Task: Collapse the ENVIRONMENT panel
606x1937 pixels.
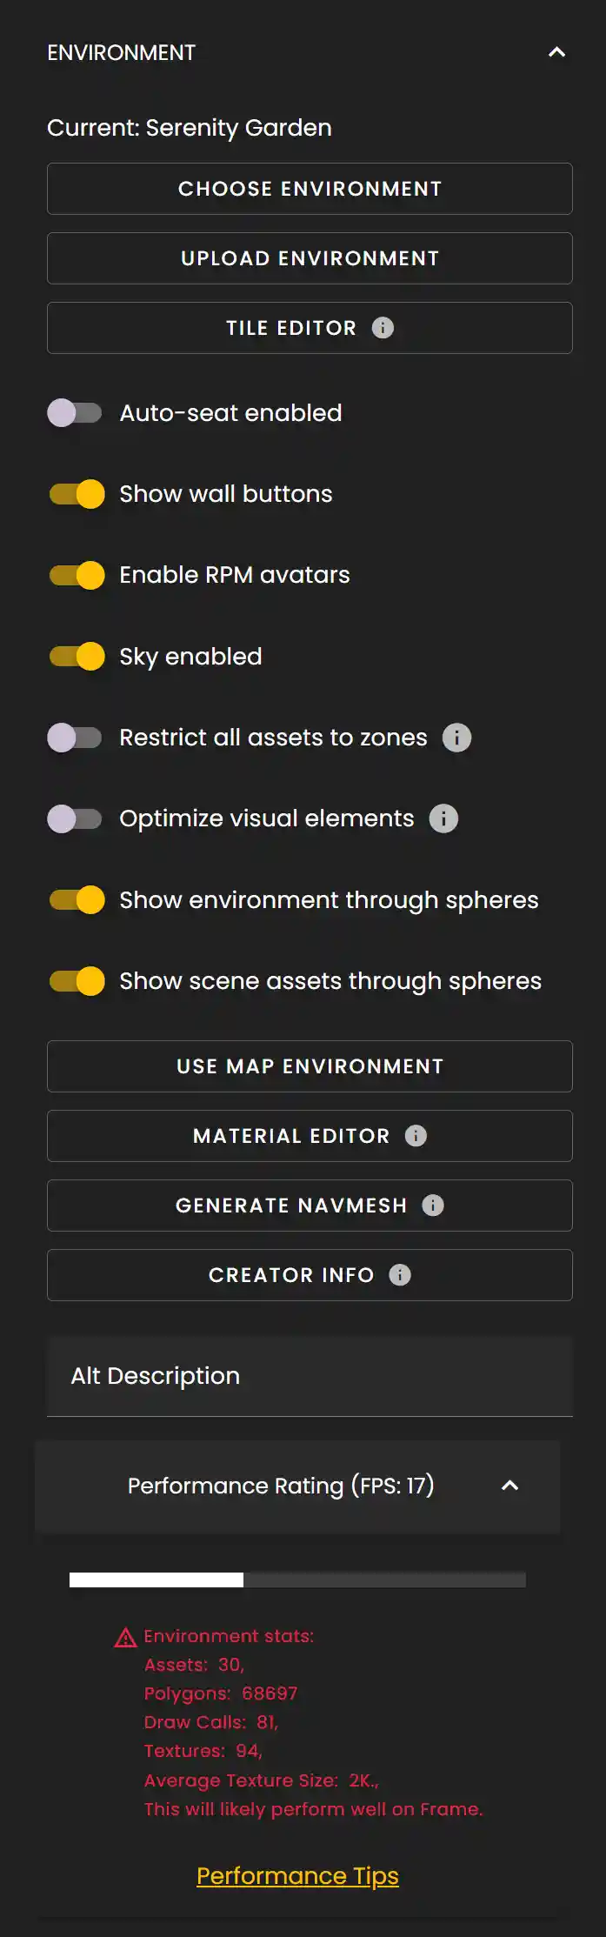Action: pyautogui.click(x=557, y=52)
